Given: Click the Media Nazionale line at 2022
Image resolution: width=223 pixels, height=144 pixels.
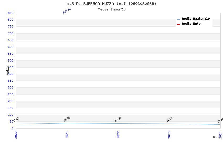Looking at the screenshot, I should [x=118, y=123].
